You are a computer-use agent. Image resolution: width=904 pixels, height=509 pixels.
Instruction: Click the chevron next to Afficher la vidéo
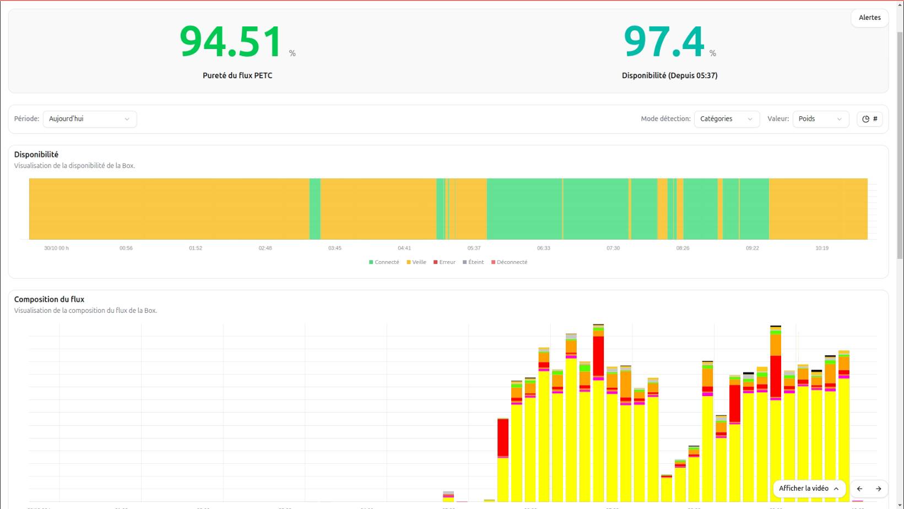coord(836,489)
